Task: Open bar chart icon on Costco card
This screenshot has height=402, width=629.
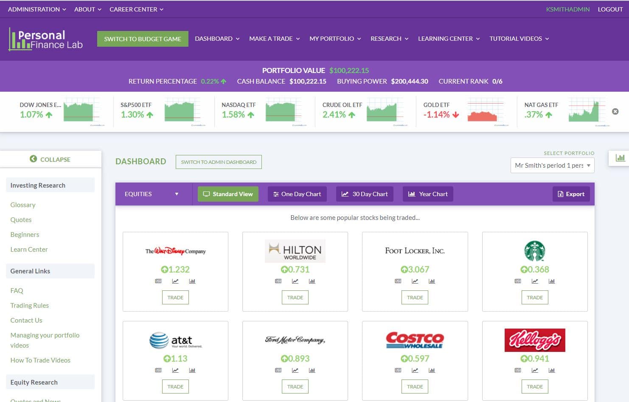Action: 432,370
